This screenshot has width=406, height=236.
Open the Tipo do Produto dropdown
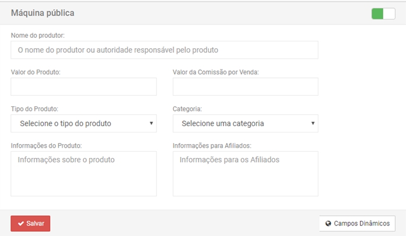(x=83, y=123)
